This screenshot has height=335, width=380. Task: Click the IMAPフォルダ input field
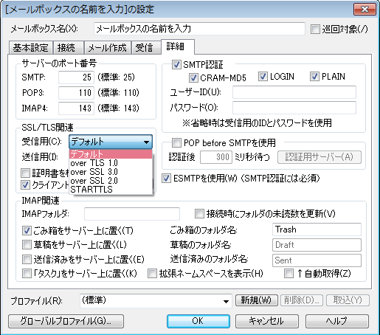pos(132,214)
